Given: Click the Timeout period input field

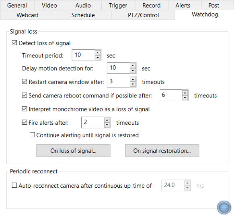Looking at the screenshot, I should pos(83,55).
